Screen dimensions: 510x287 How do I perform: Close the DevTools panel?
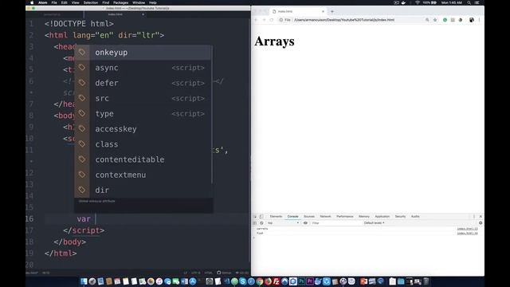coord(481,216)
